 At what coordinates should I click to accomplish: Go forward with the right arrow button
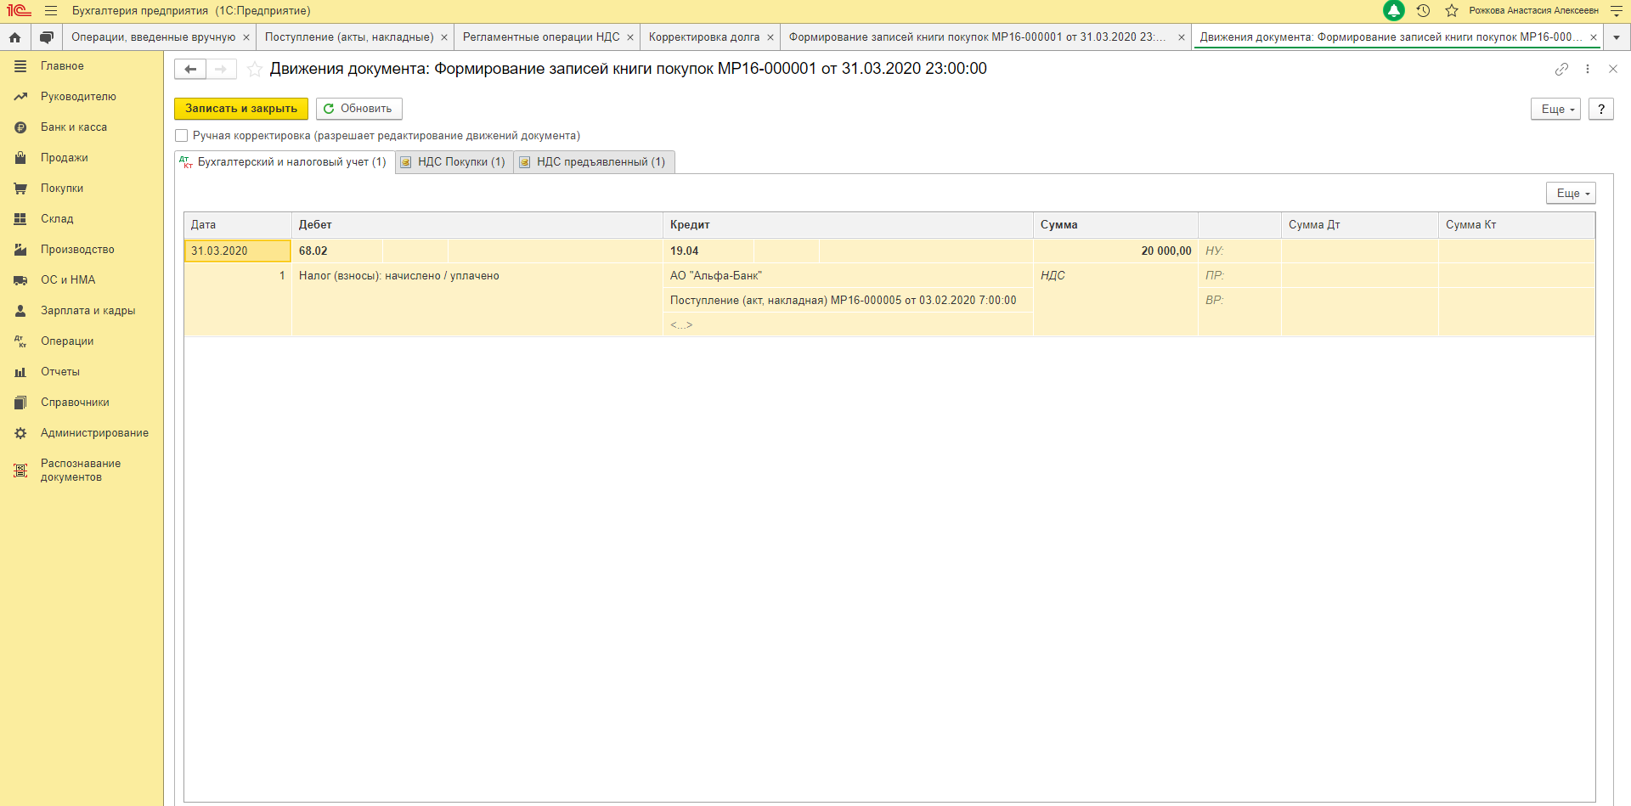pos(221,70)
